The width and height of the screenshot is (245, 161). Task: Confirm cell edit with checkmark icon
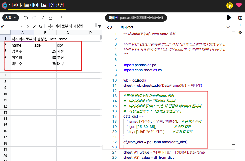[34, 26]
